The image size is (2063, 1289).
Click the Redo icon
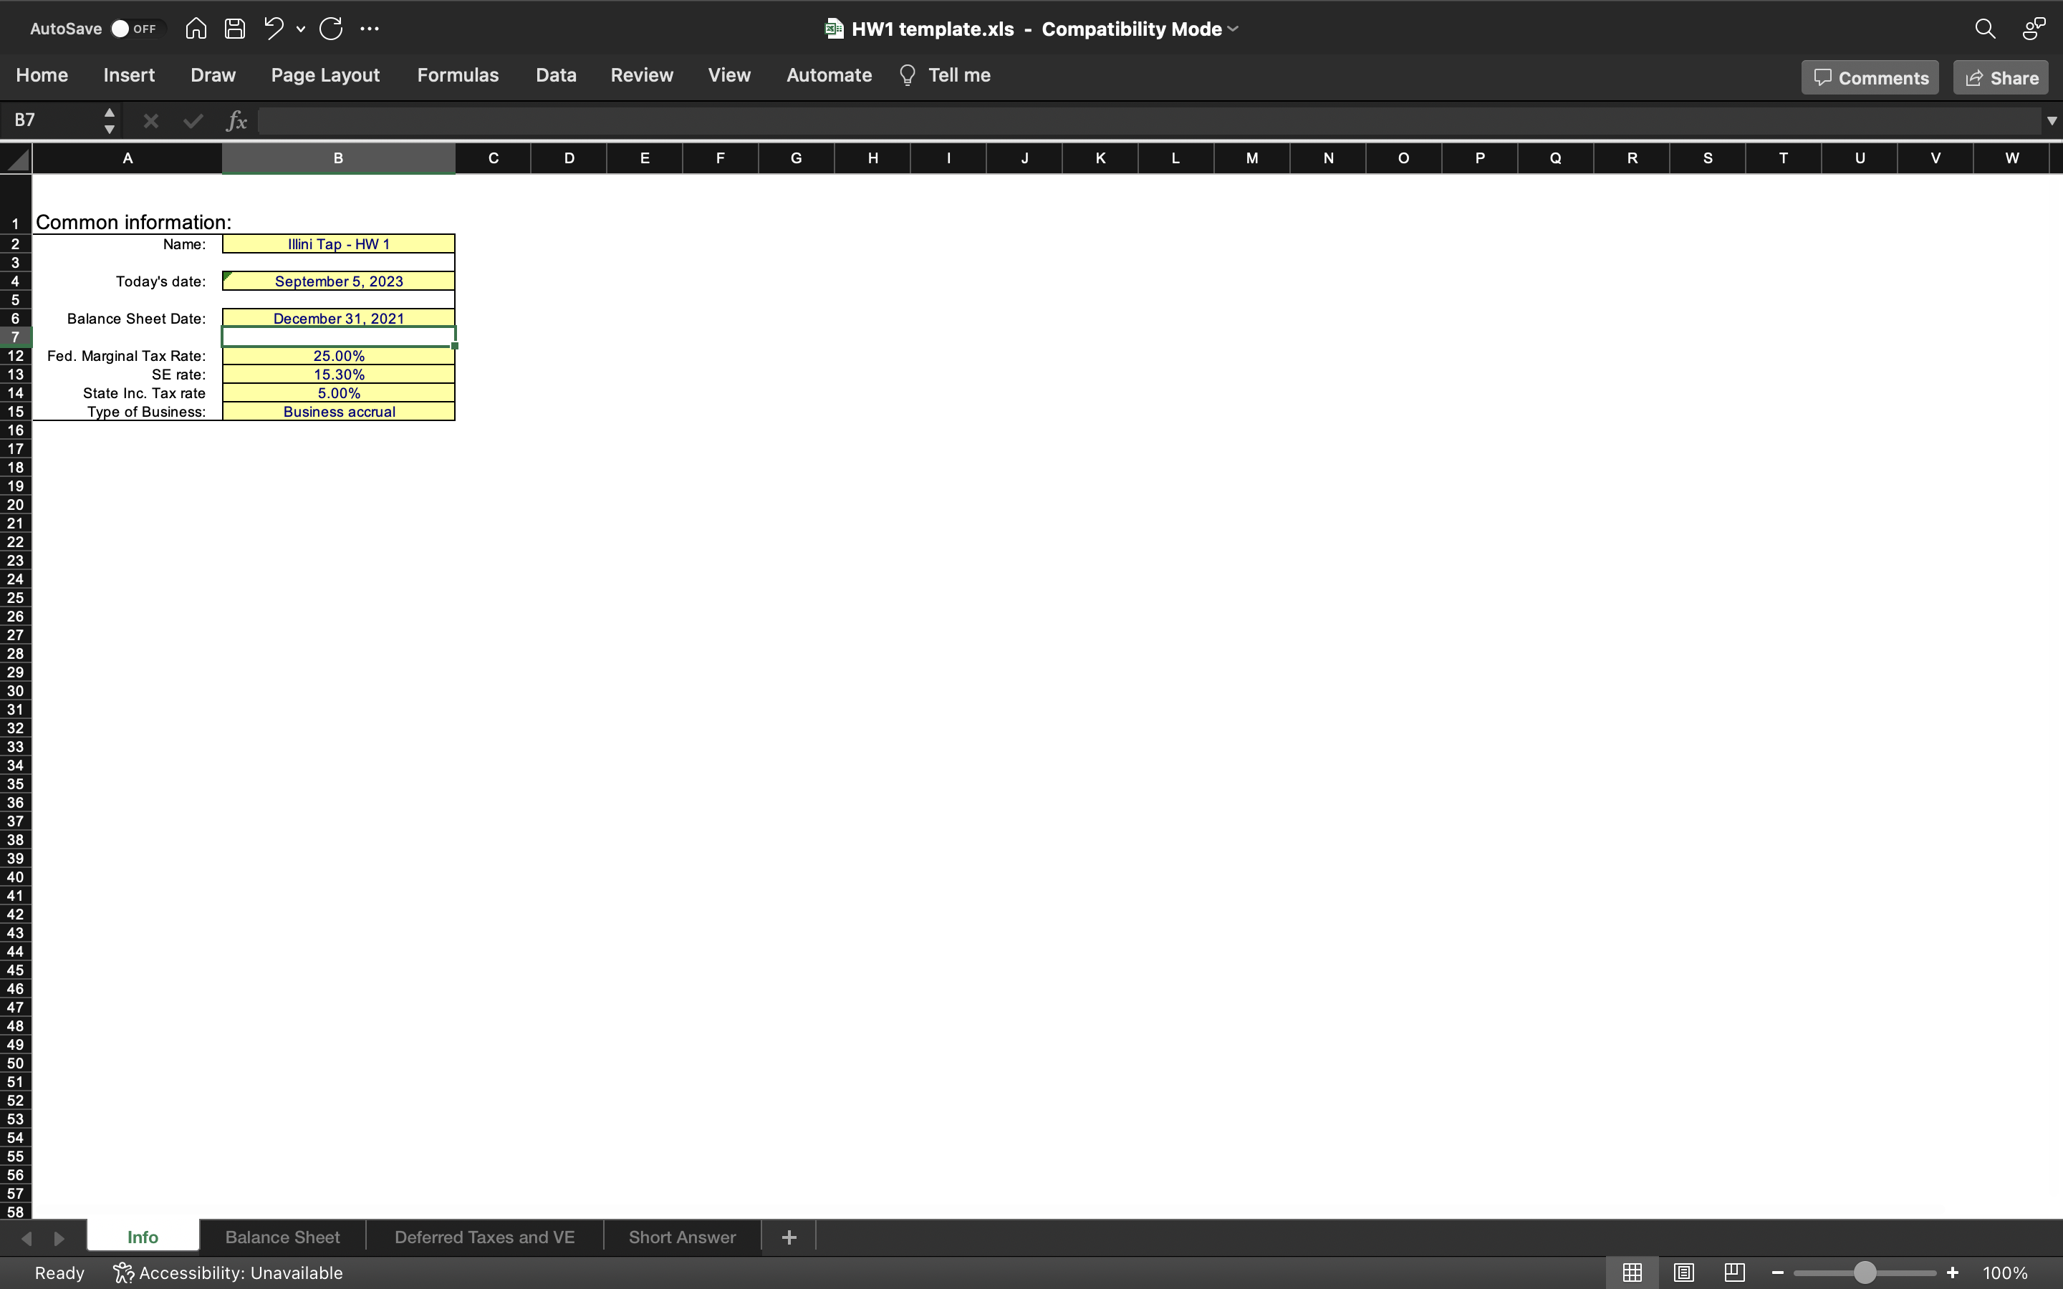(x=332, y=28)
